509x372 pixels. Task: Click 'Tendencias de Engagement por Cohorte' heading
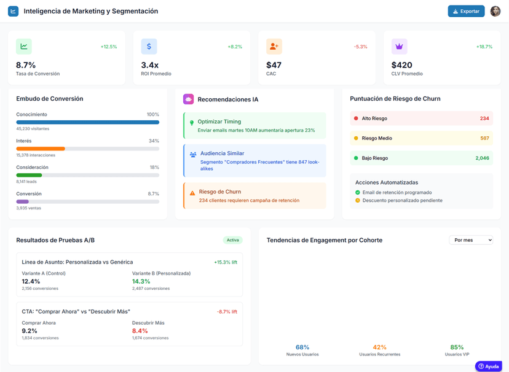325,240
